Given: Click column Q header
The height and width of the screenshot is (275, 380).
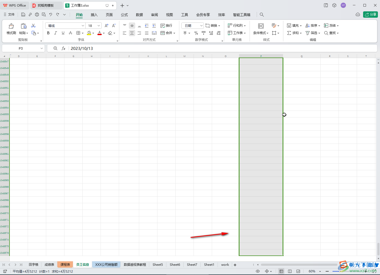Looking at the screenshot, I should pyautogui.click(x=302, y=56).
